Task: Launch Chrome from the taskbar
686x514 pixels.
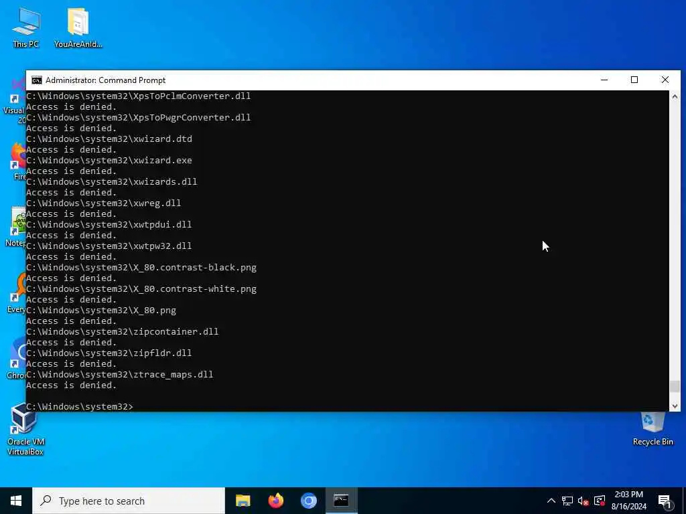Action: 308,501
